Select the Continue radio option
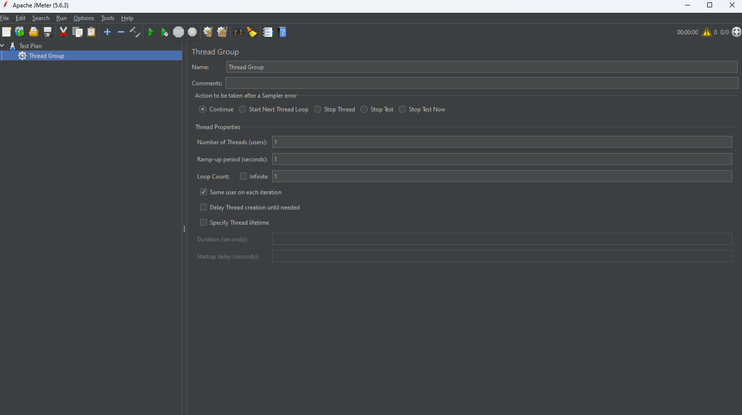The height and width of the screenshot is (415, 742). pos(203,109)
